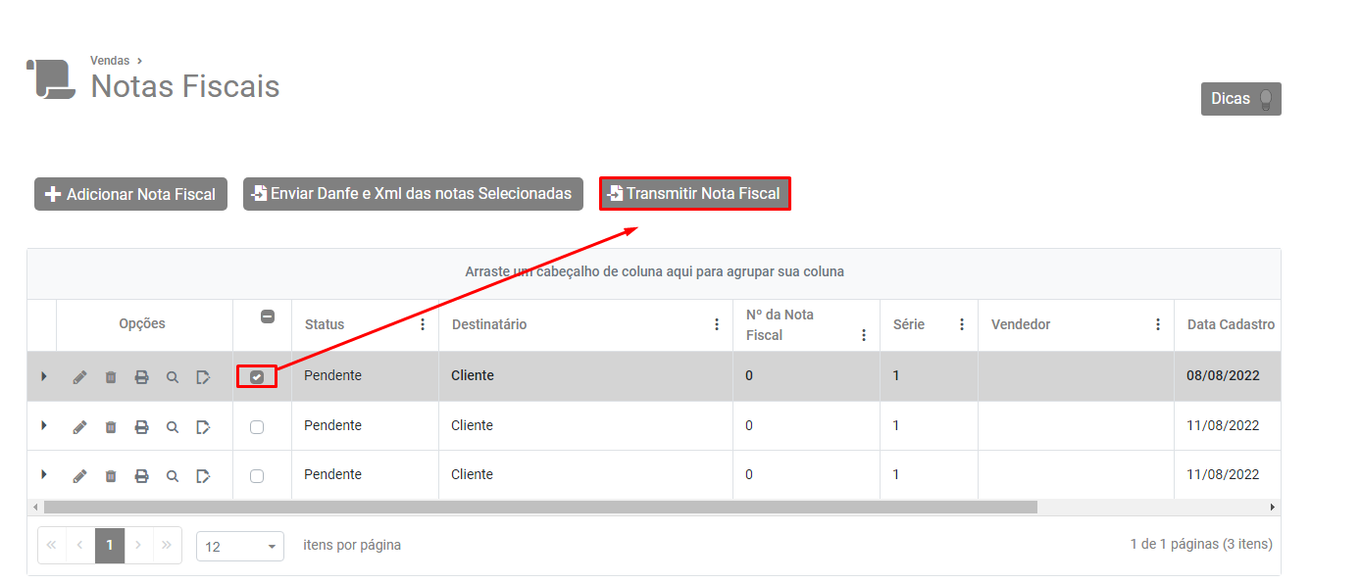Image resolution: width=1361 pixels, height=583 pixels.
Task: Tick the checkbox in the last table row
Action: (x=257, y=476)
